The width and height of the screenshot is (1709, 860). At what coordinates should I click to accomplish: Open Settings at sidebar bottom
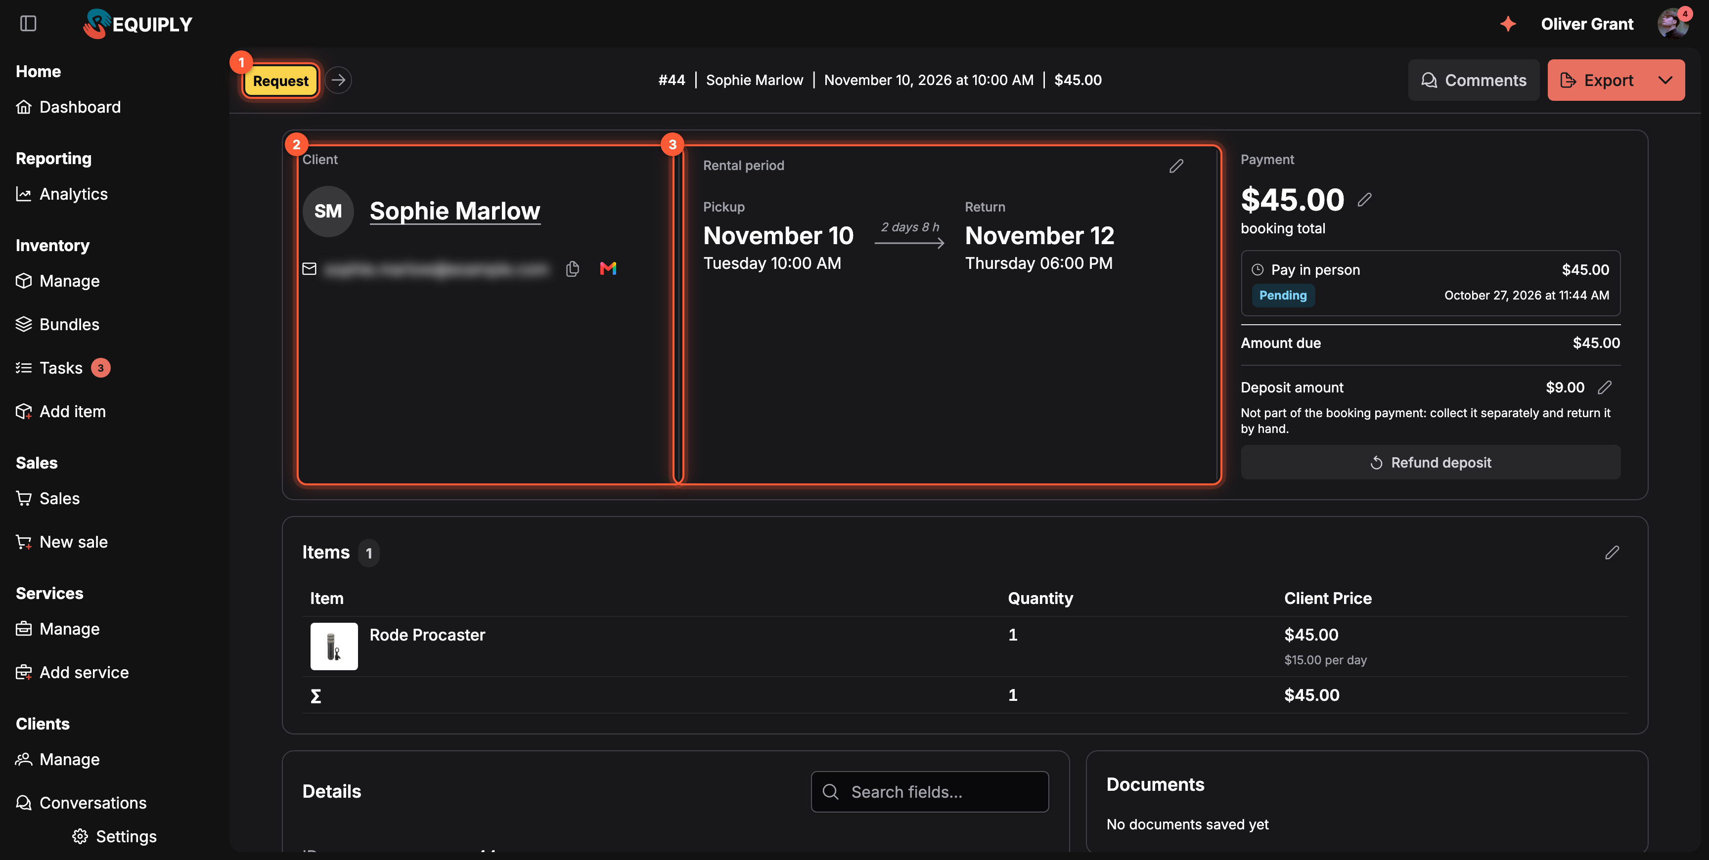coord(115,836)
